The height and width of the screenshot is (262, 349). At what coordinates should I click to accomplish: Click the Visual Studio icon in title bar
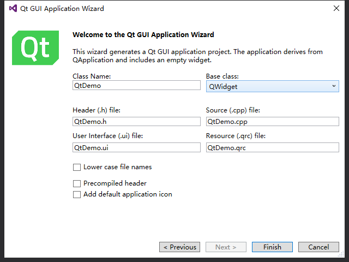(x=13, y=9)
